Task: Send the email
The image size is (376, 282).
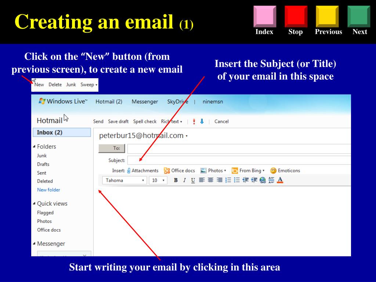Action: [98, 121]
